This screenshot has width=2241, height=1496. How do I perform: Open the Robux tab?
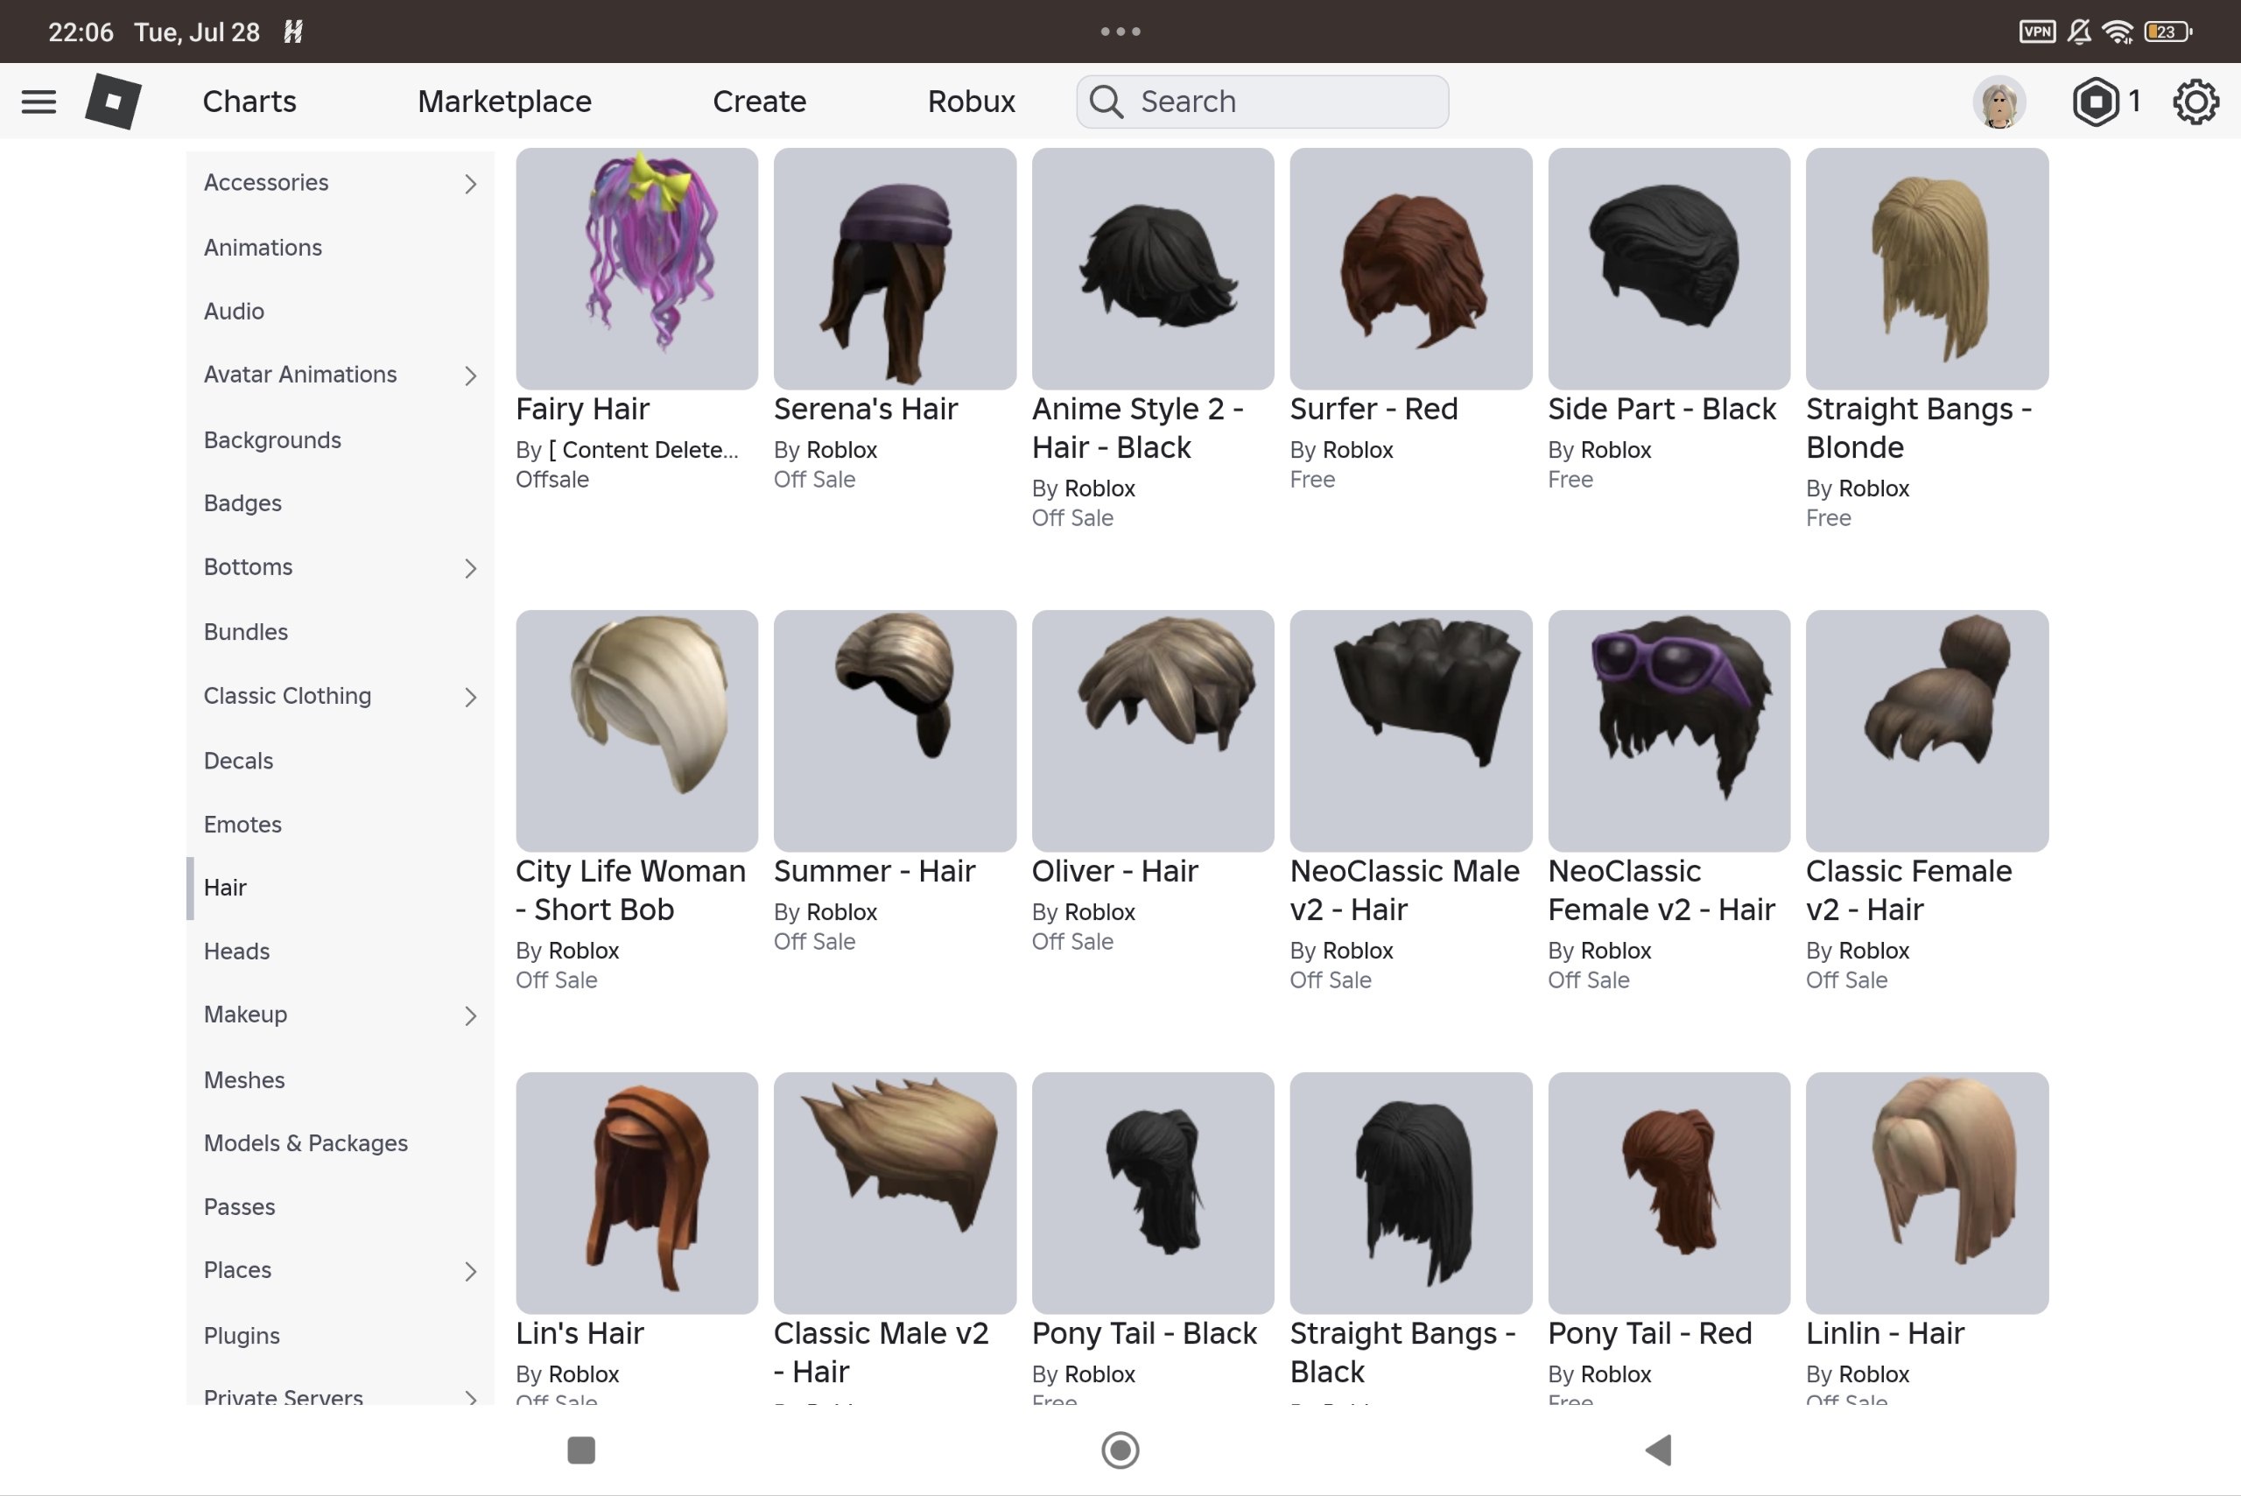(x=971, y=102)
